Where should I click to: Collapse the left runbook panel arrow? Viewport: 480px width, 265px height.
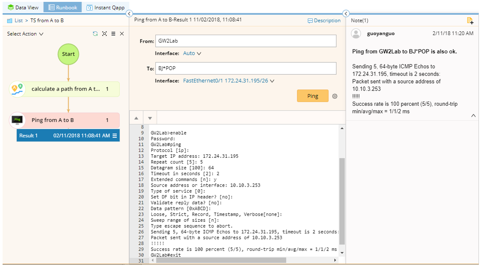point(129,14)
